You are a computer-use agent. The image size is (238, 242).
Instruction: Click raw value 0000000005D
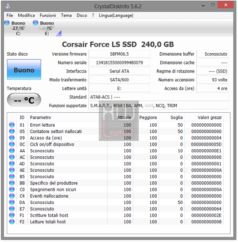(x=206, y=144)
